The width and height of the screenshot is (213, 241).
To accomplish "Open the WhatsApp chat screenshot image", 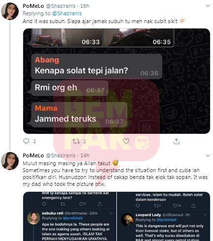I will coord(116,81).
